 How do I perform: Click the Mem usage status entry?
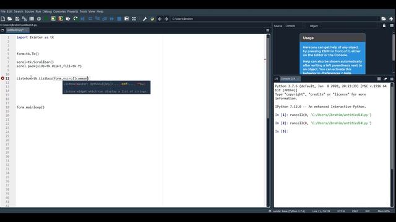click(384, 211)
